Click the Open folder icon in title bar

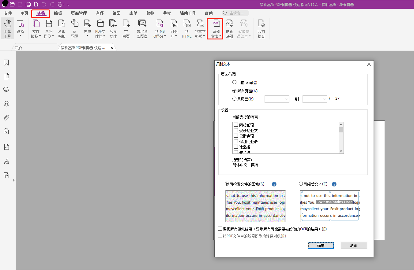[12, 4]
